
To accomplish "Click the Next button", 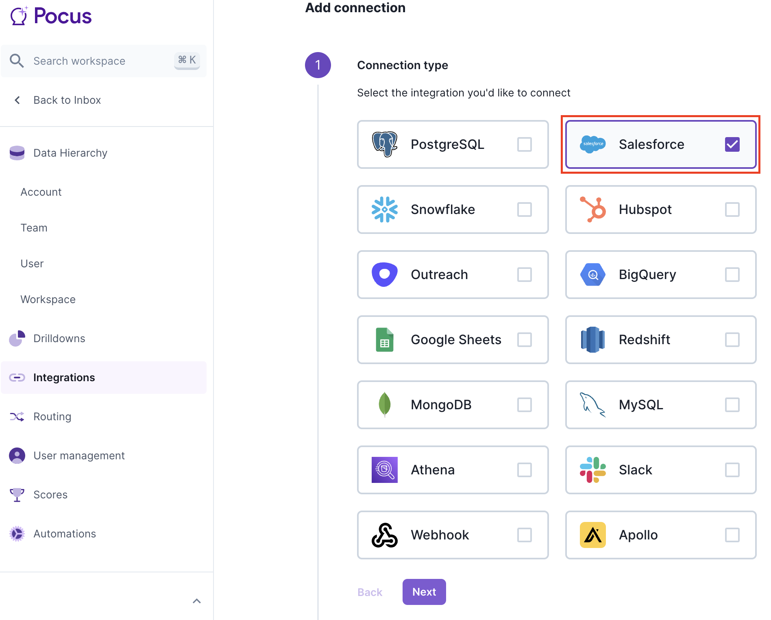I will [x=424, y=592].
